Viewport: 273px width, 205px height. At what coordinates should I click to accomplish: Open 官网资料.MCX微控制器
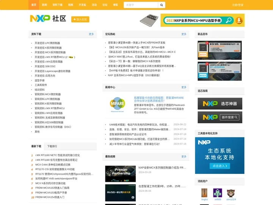pyautogui.click(x=47, y=94)
